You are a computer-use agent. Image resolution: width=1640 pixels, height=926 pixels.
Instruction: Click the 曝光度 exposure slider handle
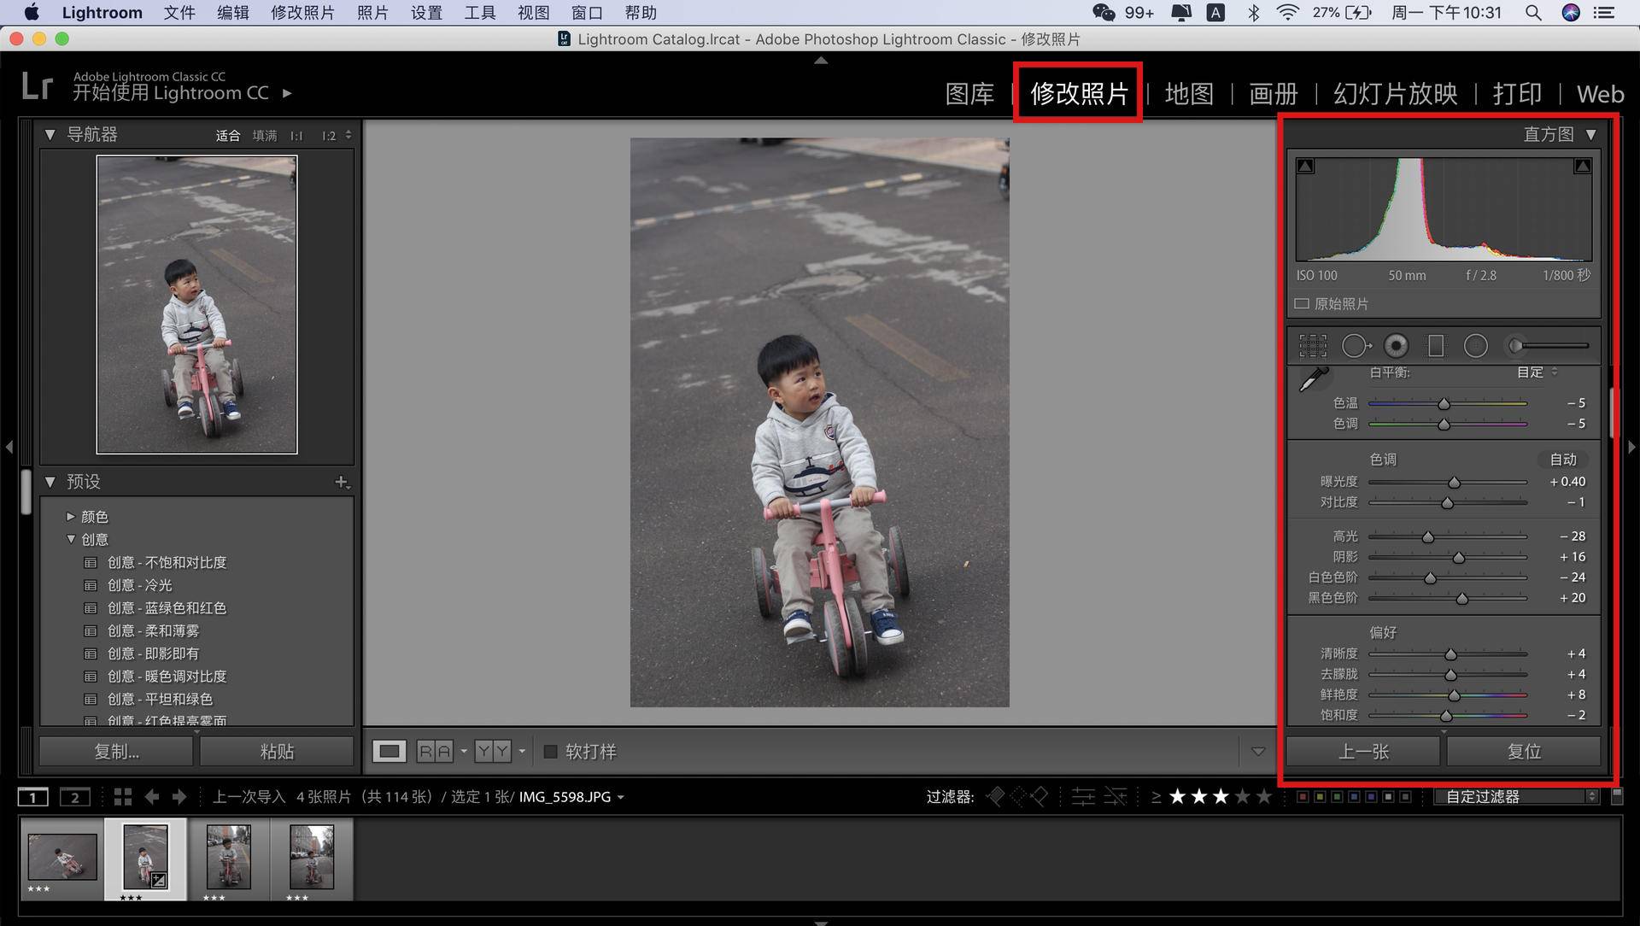click(x=1454, y=483)
